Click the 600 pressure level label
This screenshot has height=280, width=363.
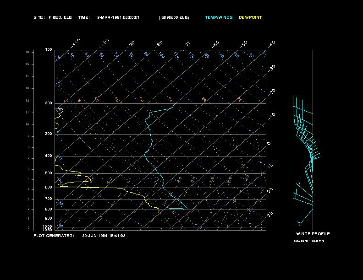pos(49,188)
